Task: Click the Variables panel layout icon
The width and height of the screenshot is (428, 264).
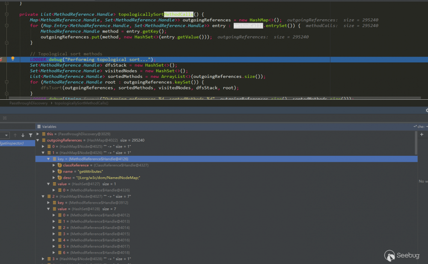Action: coord(39,127)
